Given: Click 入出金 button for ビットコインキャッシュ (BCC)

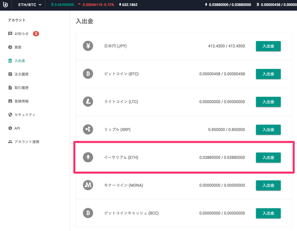Looking at the screenshot, I should point(268,213).
